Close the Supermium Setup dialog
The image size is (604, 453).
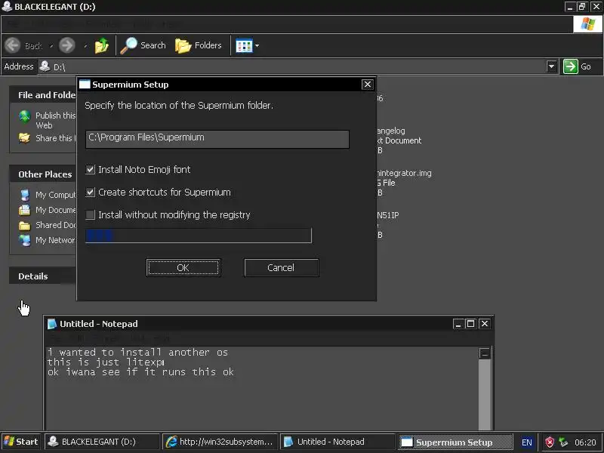pos(368,85)
